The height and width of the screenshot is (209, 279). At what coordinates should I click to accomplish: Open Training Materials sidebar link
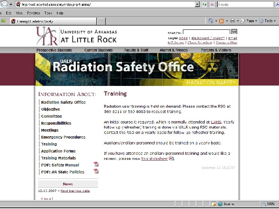tap(59, 158)
